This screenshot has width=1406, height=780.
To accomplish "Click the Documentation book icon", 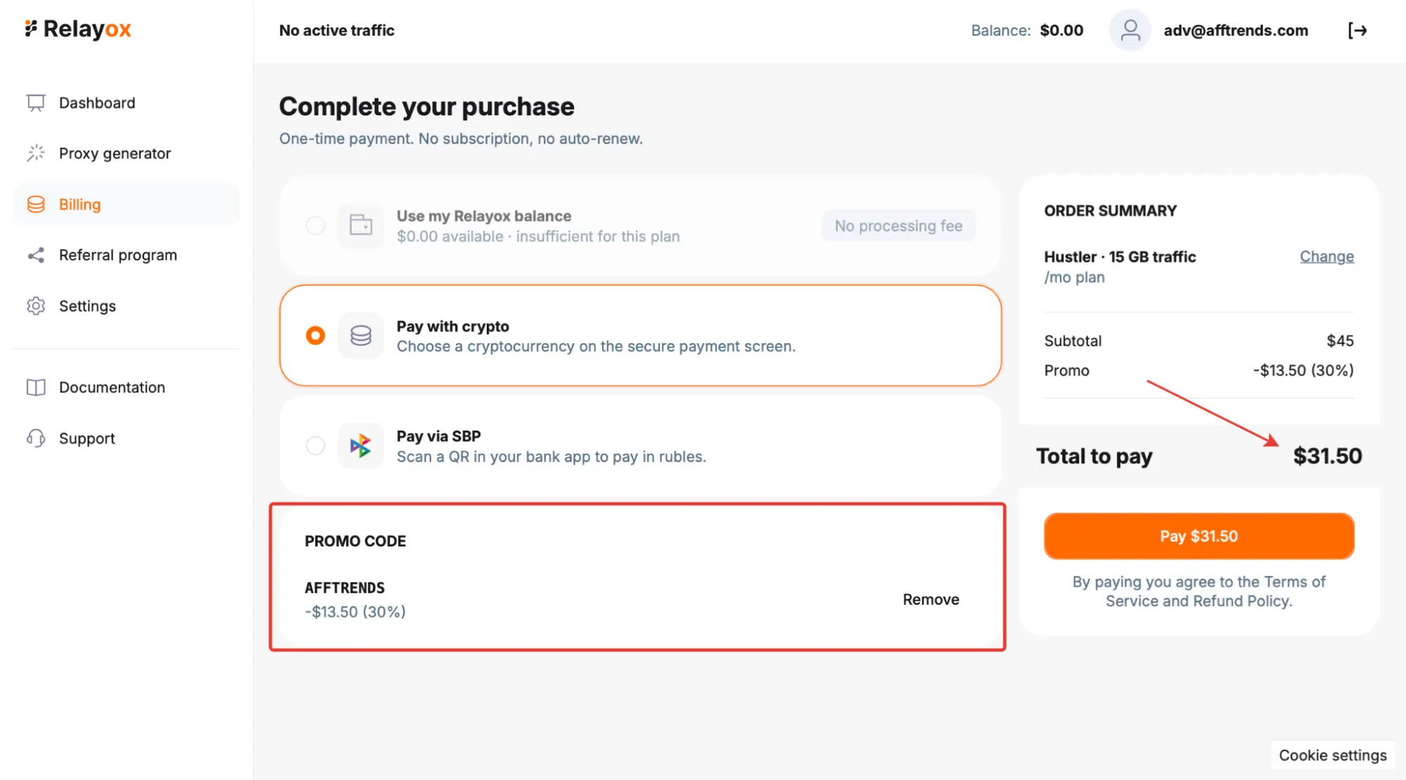I will (x=36, y=388).
